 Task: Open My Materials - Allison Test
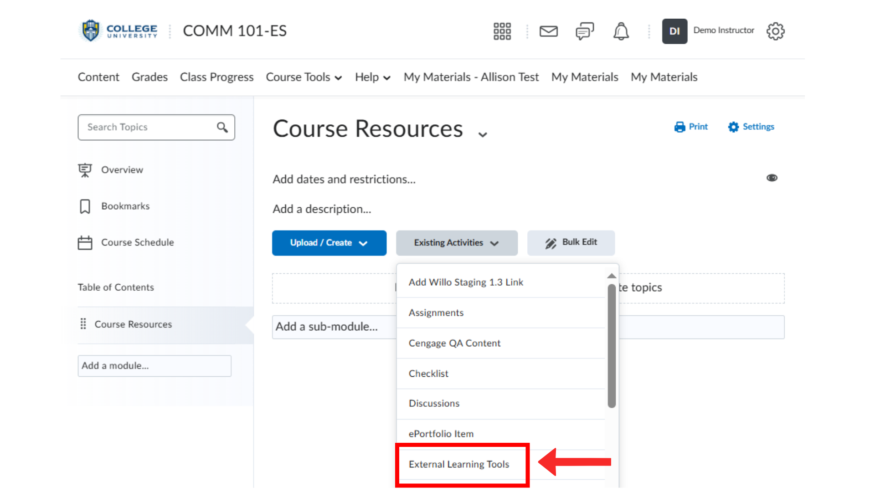coord(471,77)
